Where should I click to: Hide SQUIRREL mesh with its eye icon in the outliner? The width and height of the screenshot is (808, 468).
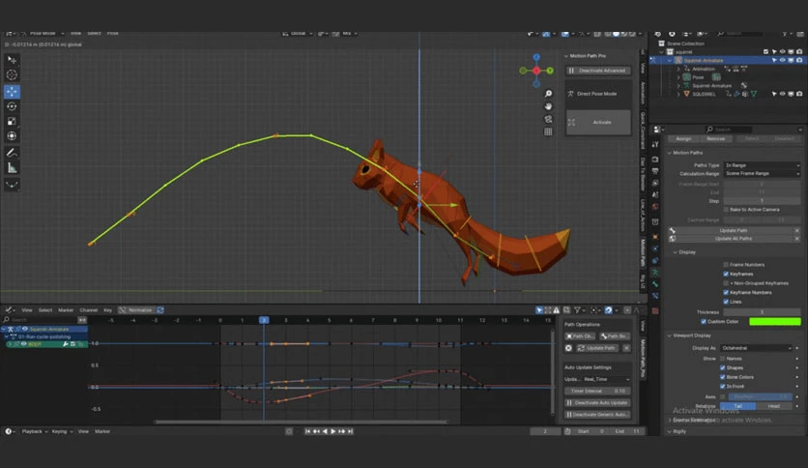tap(782, 94)
